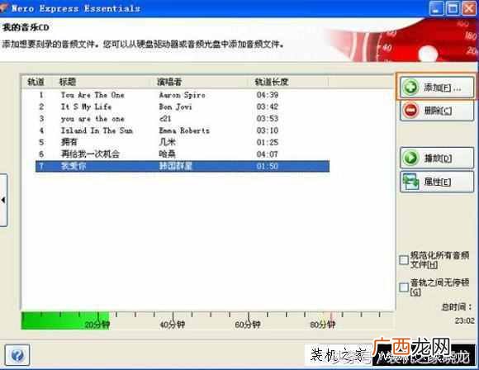Viewport: 479px width, 370px height.
Task: Select the lowercase 'you are the one' track
Action: click(x=183, y=119)
